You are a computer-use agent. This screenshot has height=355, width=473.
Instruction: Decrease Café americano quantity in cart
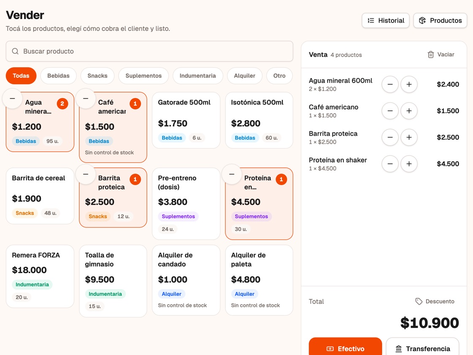tap(390, 111)
